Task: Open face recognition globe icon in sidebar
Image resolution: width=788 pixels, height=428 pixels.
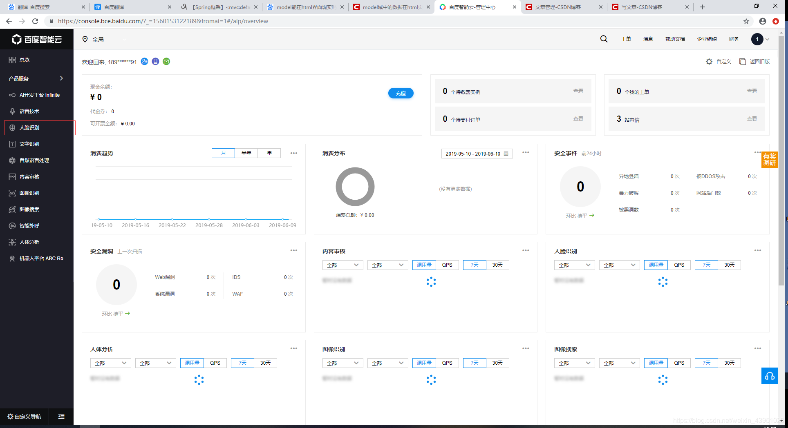Action: 12,127
